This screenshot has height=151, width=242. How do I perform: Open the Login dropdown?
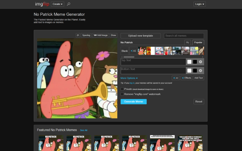pos(200,4)
